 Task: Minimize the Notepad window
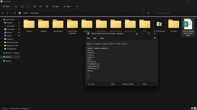[x=143, y=33]
